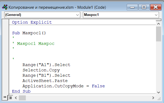The image size is (164, 103).
Task: Click the Selection.Copy code line
Action: click(41, 70)
